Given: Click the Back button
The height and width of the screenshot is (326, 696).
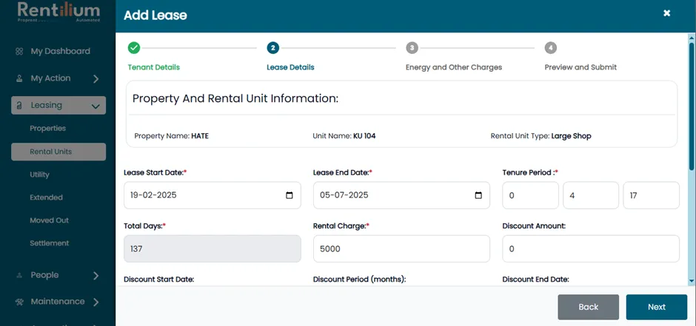Looking at the screenshot, I should pyautogui.click(x=588, y=307).
